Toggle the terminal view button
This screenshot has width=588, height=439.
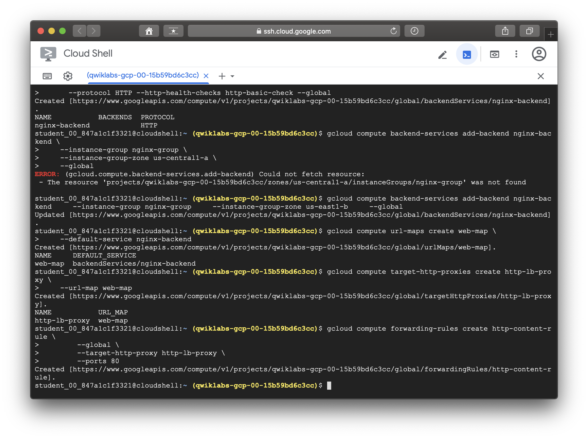[467, 54]
